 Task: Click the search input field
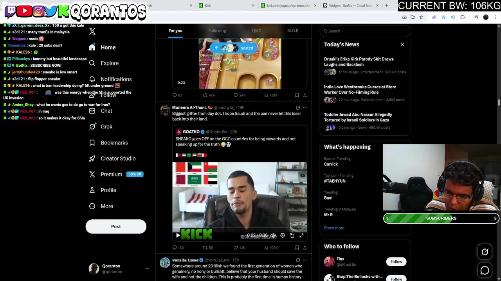pos(365,31)
